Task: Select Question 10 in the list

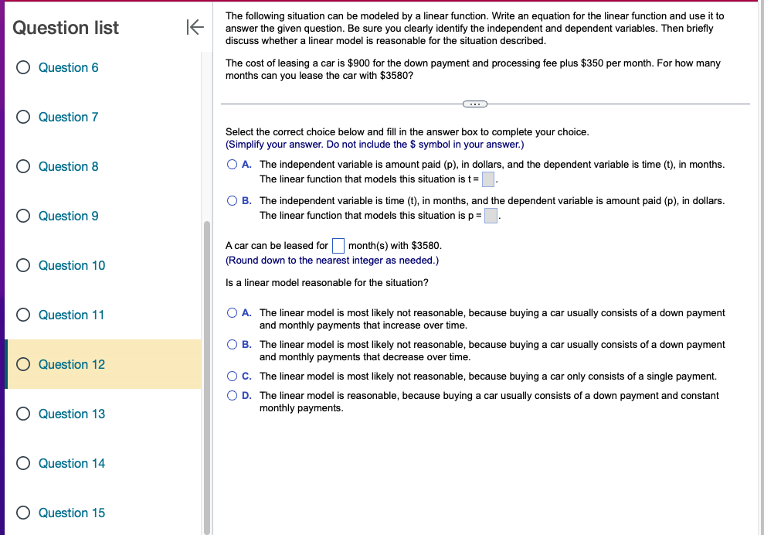Action: pos(72,265)
